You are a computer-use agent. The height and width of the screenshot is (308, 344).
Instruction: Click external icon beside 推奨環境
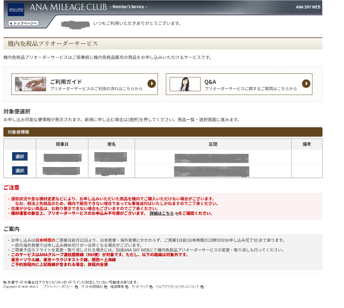tap(127, 287)
